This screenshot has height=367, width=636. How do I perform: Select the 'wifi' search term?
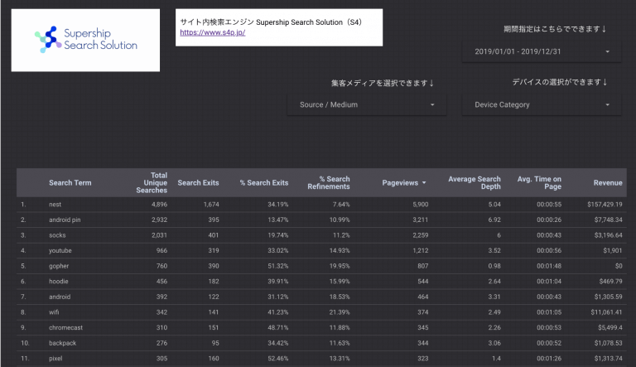pyautogui.click(x=54, y=312)
